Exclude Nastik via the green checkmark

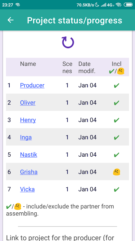tap(117, 155)
